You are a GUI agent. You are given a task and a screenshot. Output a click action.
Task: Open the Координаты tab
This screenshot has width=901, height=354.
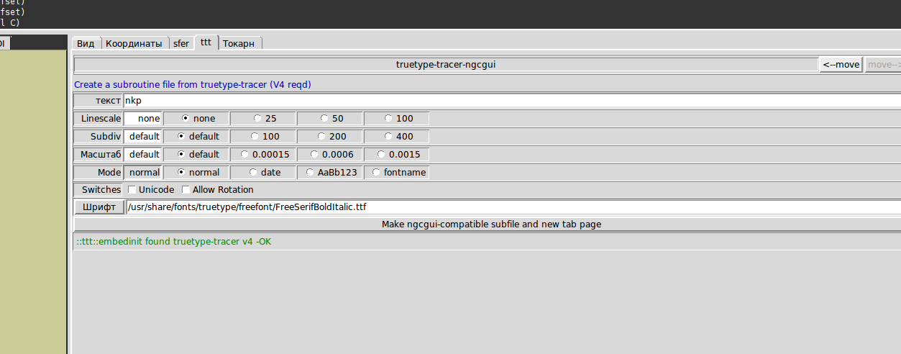click(134, 43)
